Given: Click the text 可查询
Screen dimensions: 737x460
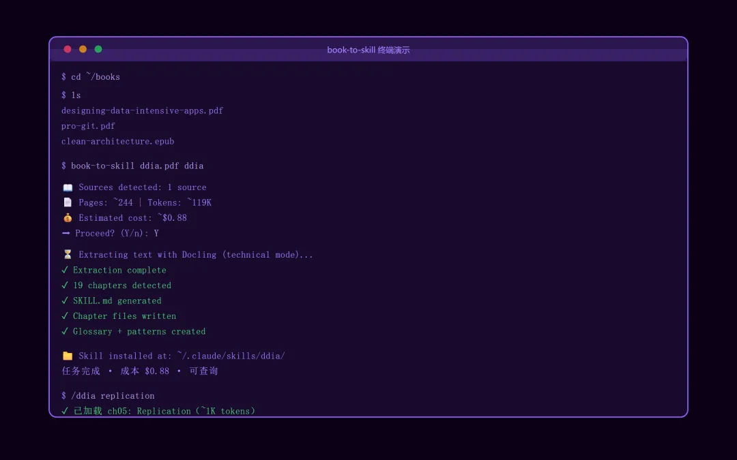Looking at the screenshot, I should coord(203,371).
